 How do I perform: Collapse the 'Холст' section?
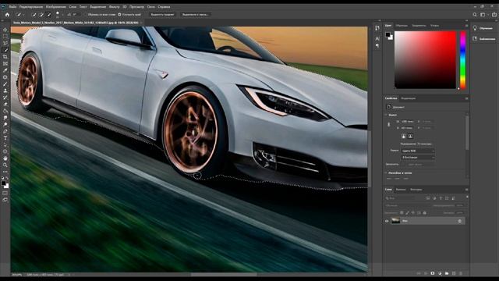click(387, 115)
